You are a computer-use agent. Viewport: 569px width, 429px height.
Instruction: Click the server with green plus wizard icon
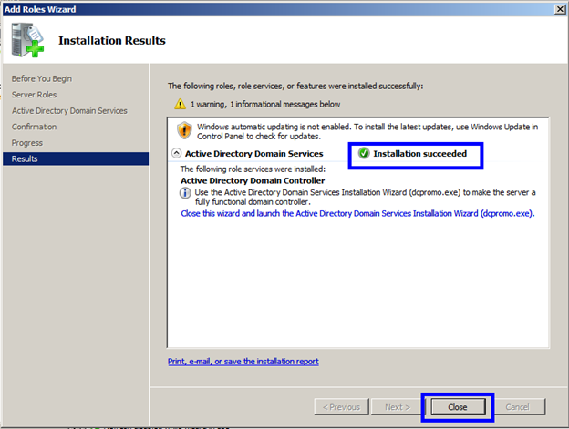pos(27,40)
